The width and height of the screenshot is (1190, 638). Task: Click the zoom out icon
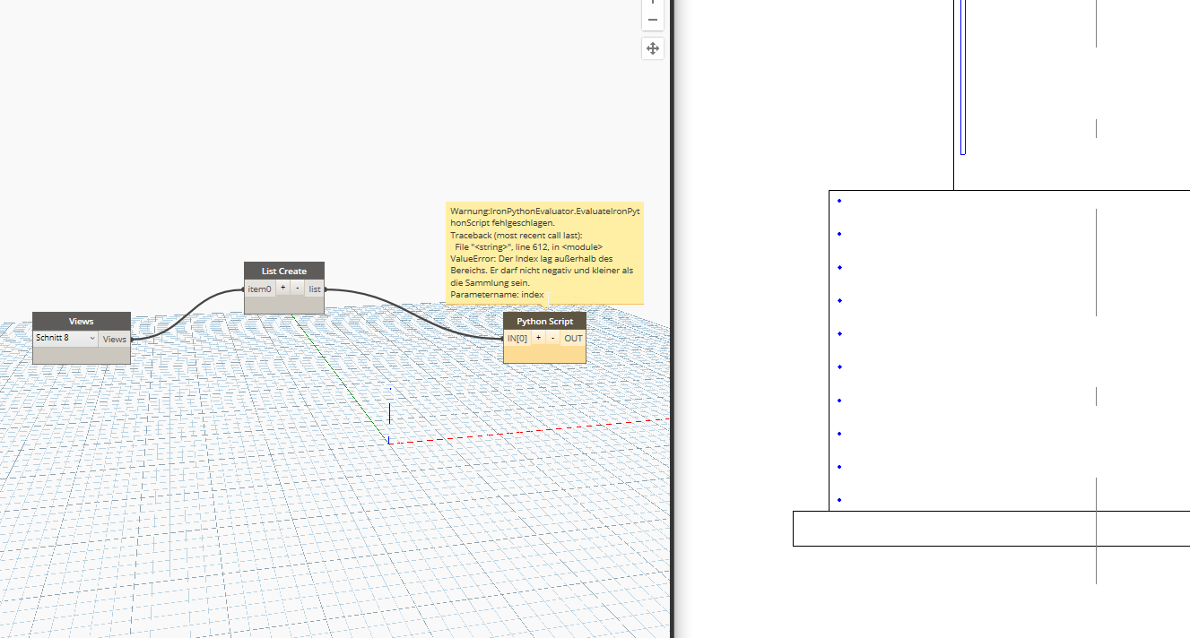652,18
